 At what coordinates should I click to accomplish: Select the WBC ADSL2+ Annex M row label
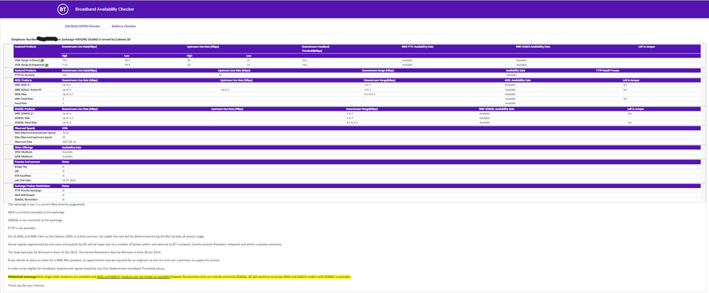[28, 90]
